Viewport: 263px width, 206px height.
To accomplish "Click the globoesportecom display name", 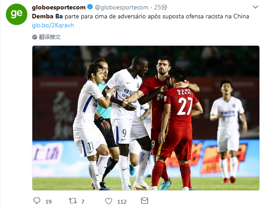I will tap(59, 7).
